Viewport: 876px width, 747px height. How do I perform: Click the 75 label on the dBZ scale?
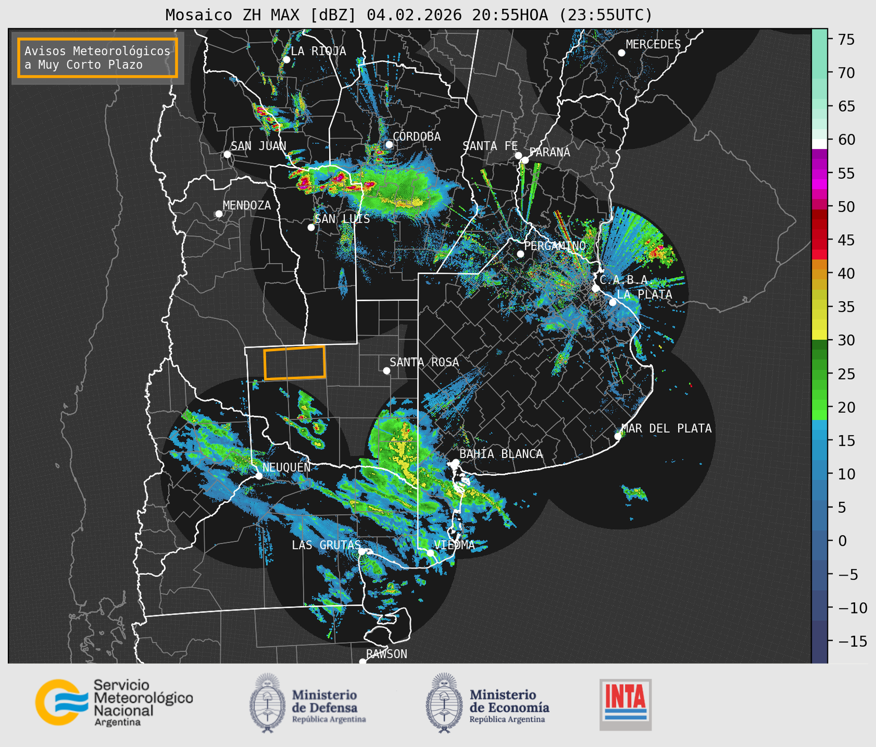tap(846, 40)
